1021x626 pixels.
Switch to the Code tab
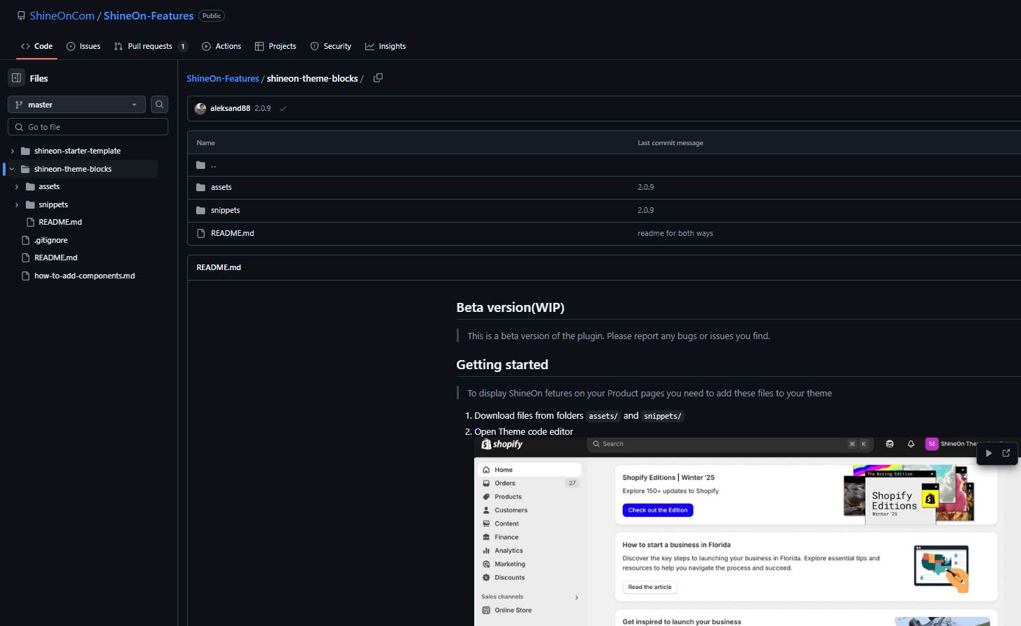tap(37, 46)
